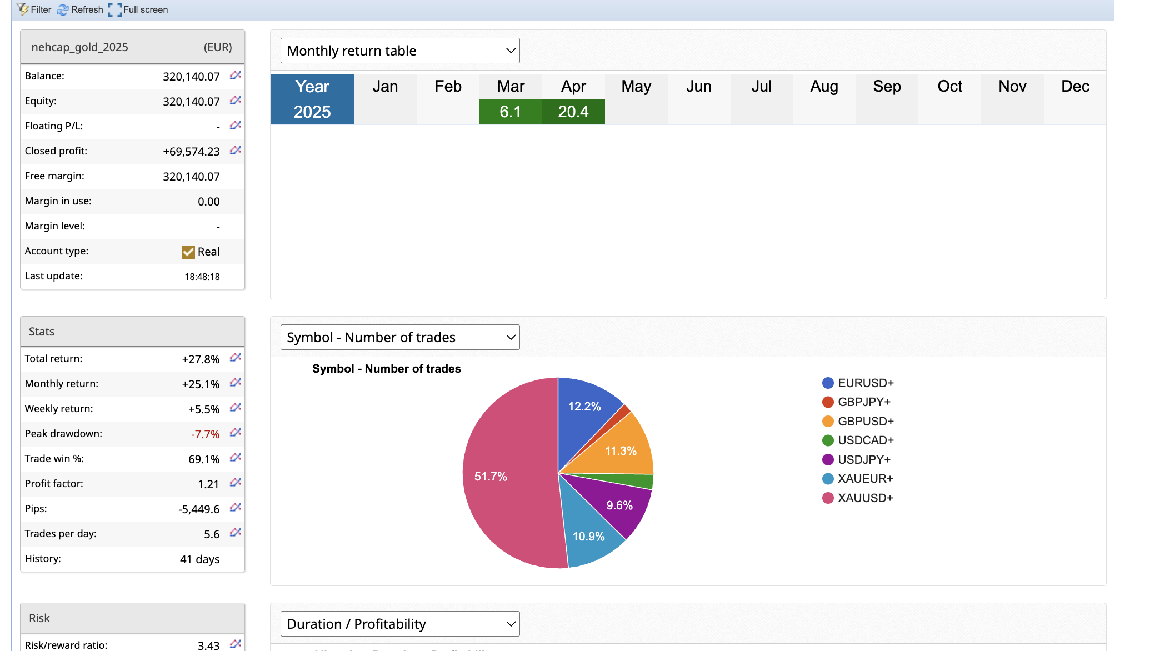Image resolution: width=1160 pixels, height=651 pixels.
Task: Click the chart icon beside Peak drawdown
Action: point(236,433)
